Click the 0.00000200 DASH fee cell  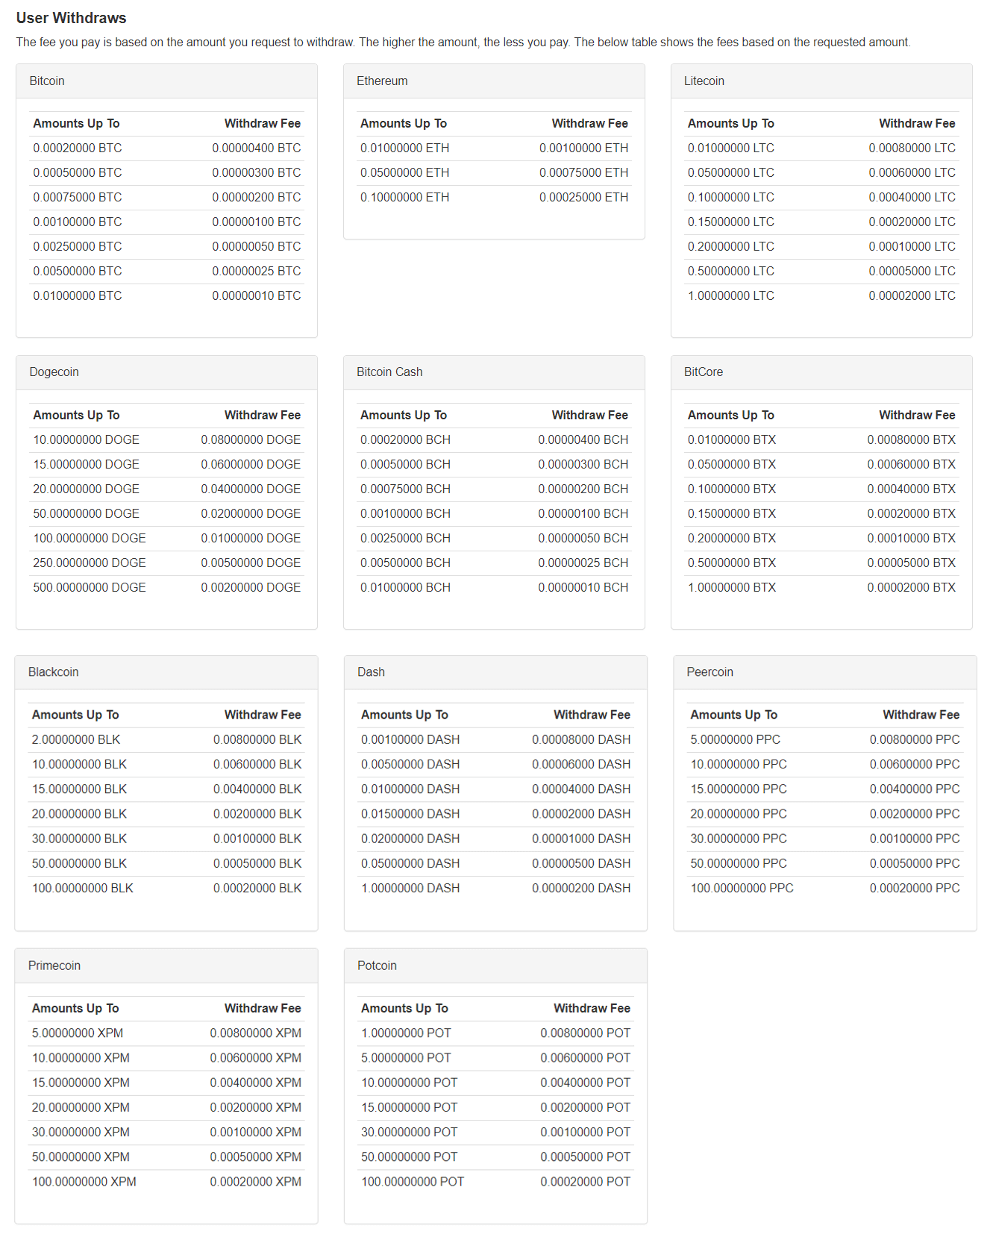(581, 889)
